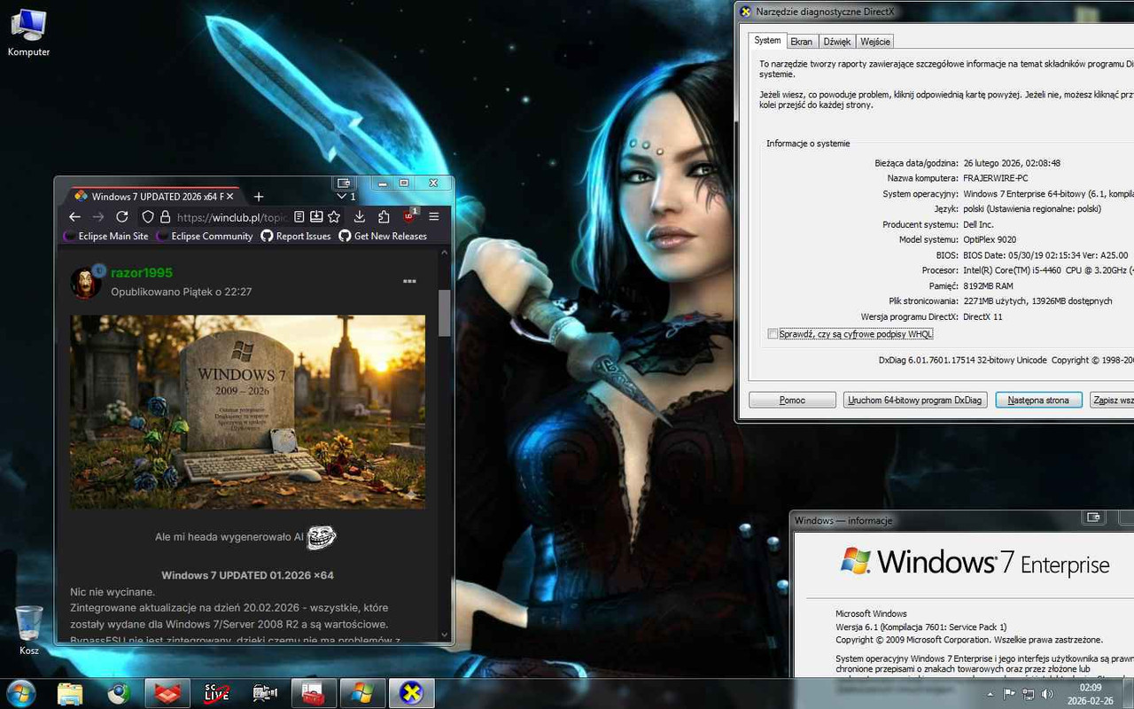Viewport: 1134px width, 709px height.
Task: Open the list-all-tabs dropdown arrow
Action: (x=340, y=195)
